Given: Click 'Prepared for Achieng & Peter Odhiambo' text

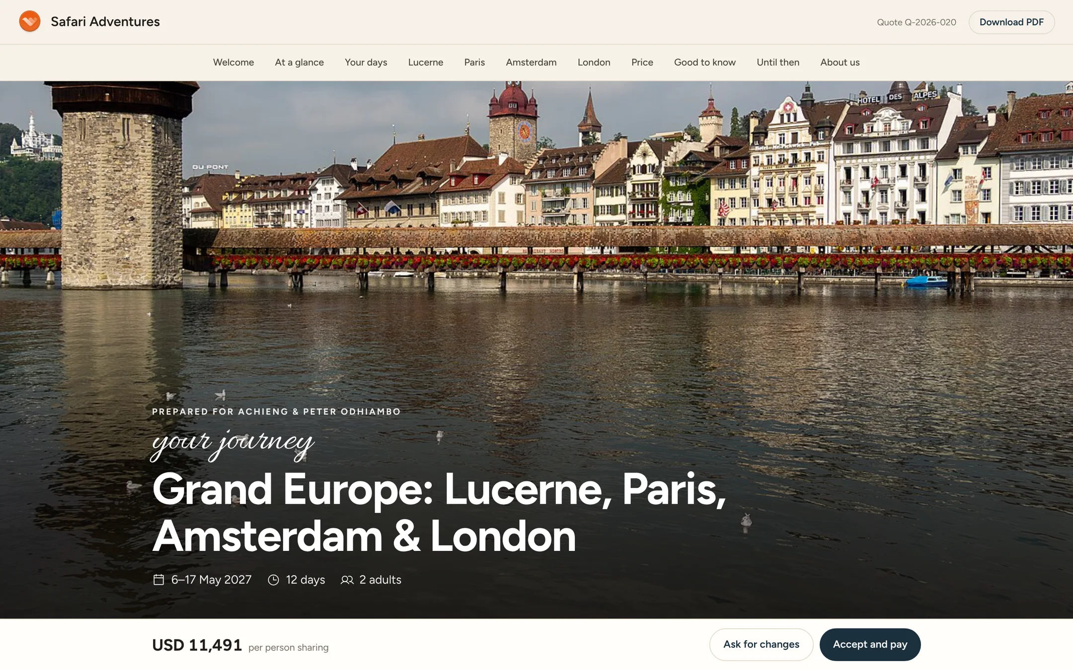Looking at the screenshot, I should (x=276, y=411).
